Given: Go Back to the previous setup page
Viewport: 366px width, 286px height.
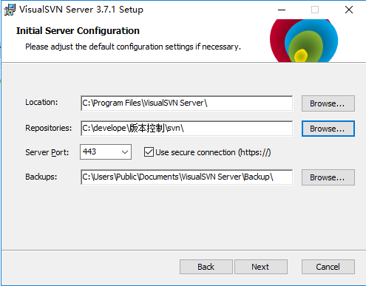Looking at the screenshot, I should (x=206, y=267).
